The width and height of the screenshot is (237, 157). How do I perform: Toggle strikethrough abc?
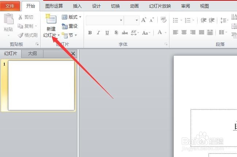[125, 32]
